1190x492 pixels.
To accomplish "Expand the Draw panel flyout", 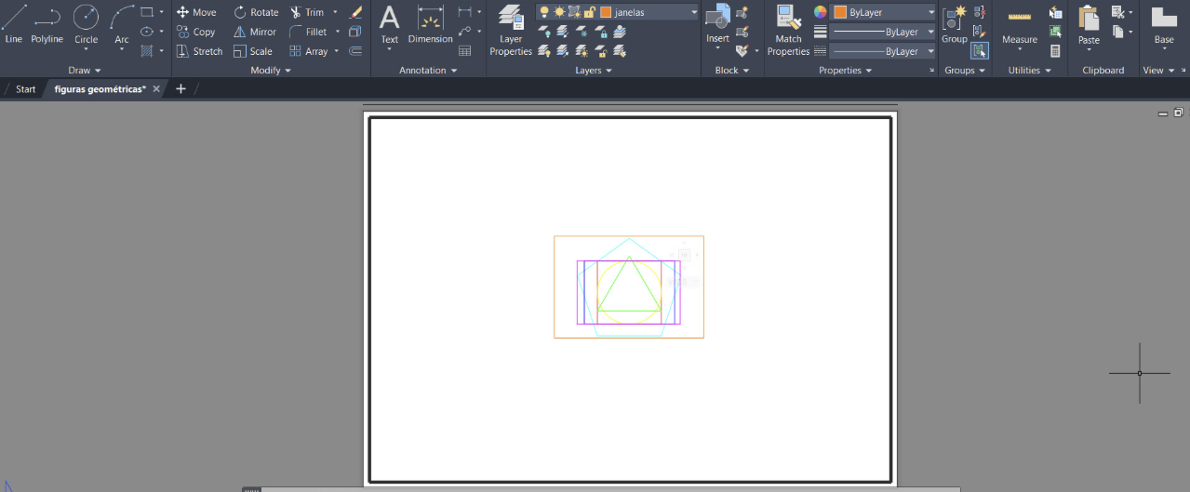I will [x=85, y=70].
